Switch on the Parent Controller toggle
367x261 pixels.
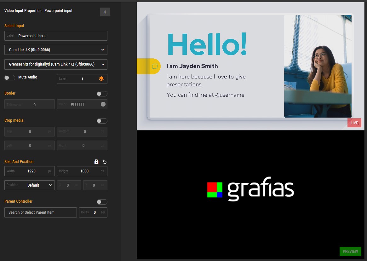tap(102, 202)
